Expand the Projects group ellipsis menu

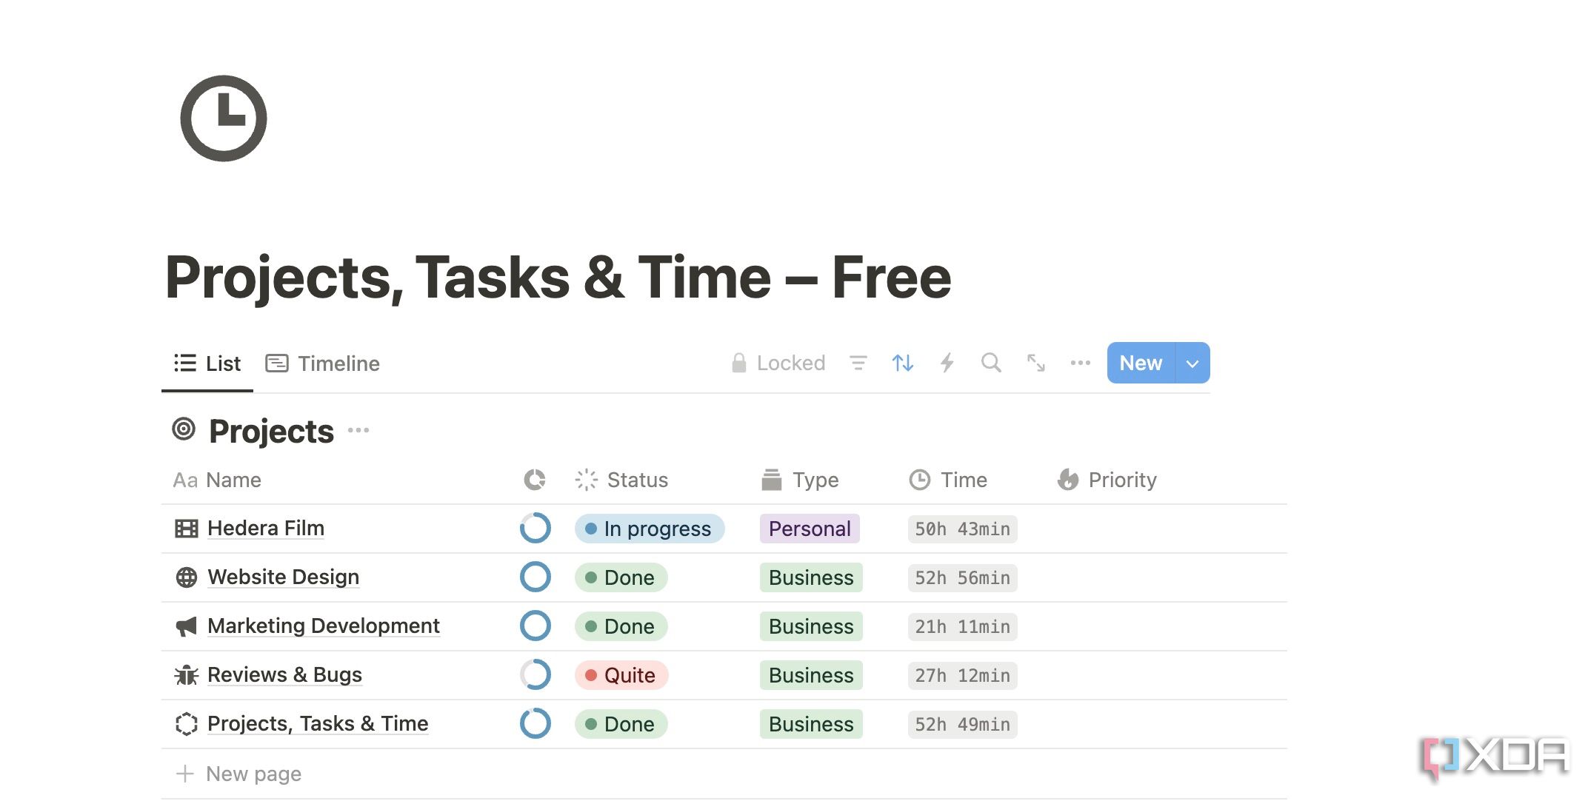coord(360,430)
